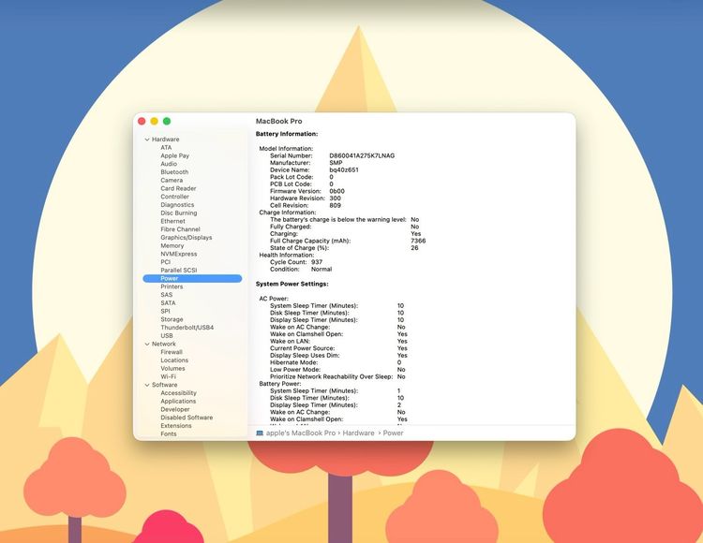The width and height of the screenshot is (703, 543).
Task: Click the battery serial number value
Action: pos(362,155)
